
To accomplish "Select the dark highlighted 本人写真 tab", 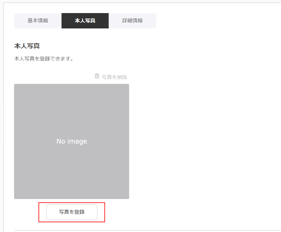I will tap(85, 21).
